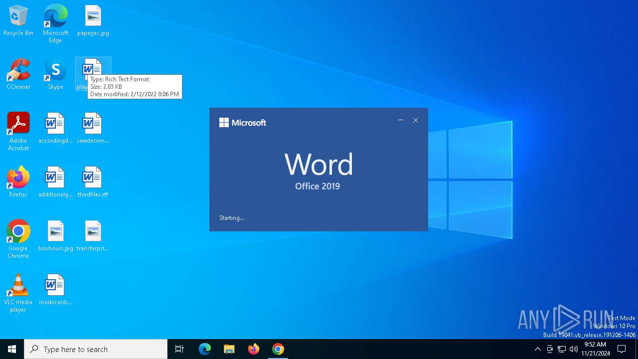Image resolution: width=638 pixels, height=359 pixels.
Task: Open Chrome from the taskbar
Action: coord(278,349)
